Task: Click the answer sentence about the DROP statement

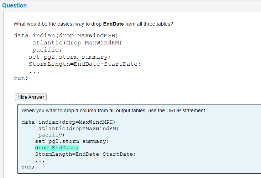Action: pyautogui.click(x=114, y=110)
